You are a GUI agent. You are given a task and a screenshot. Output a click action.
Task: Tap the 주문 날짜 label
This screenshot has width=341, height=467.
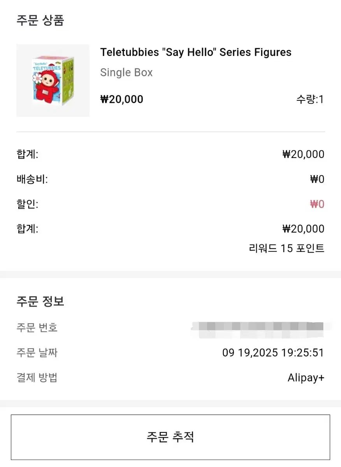(x=37, y=353)
